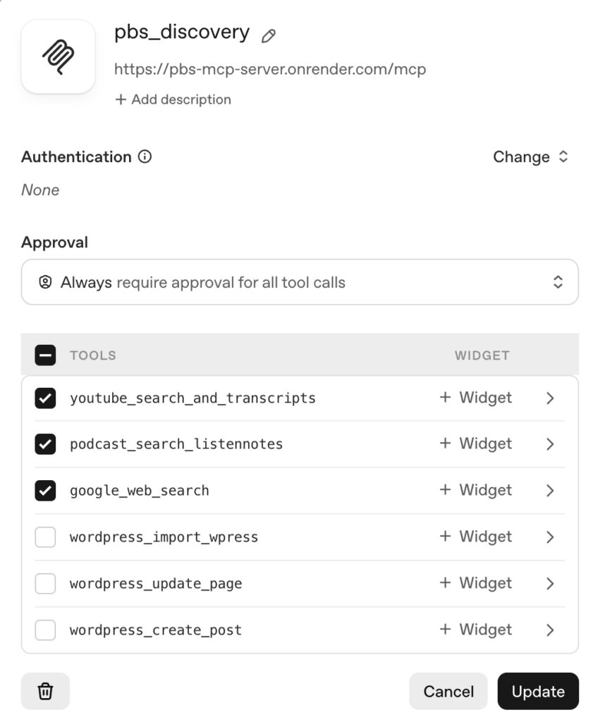Uncheck the youtube_search_and_transcripts tool
The width and height of the screenshot is (593, 722).
[45, 398]
